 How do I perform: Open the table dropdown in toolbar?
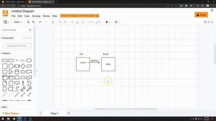(117, 22)
